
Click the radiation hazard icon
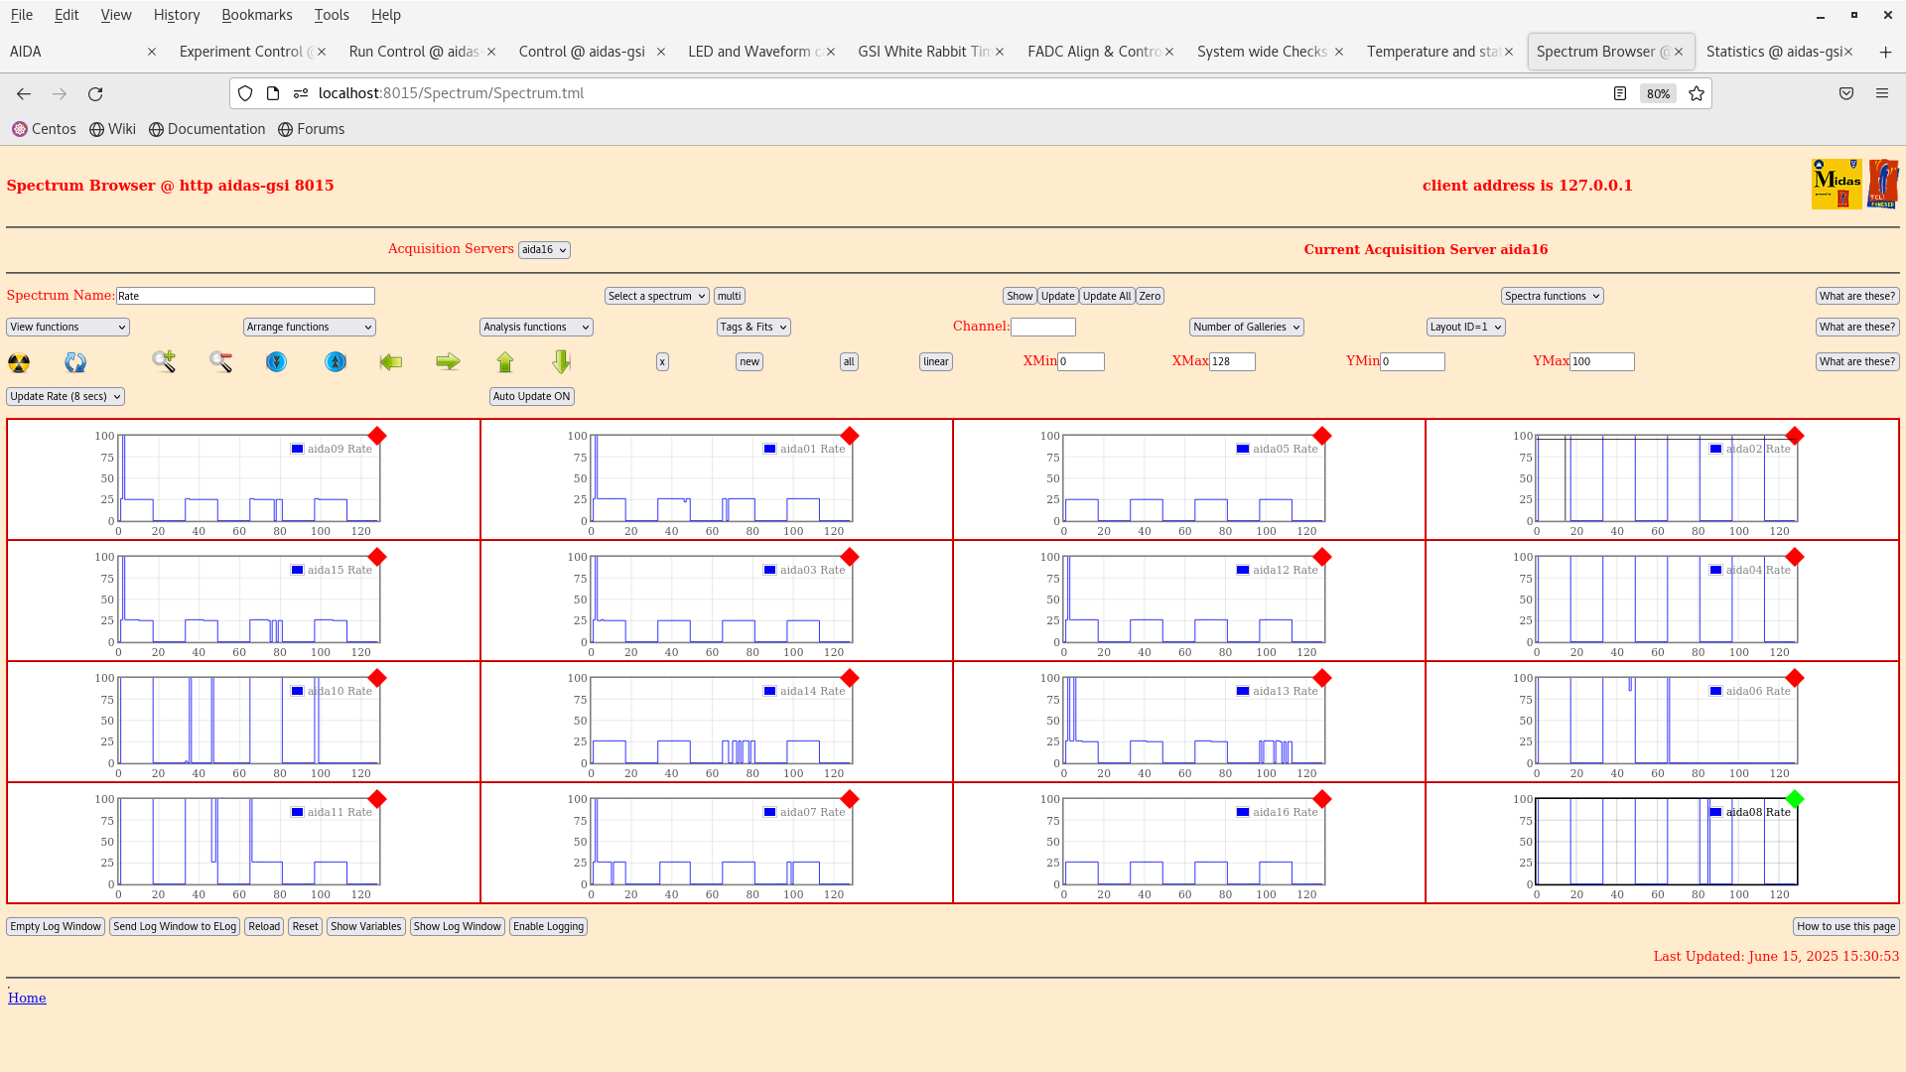[x=19, y=362]
